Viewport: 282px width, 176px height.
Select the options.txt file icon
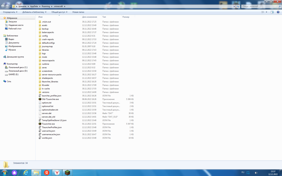[x=40, y=103]
